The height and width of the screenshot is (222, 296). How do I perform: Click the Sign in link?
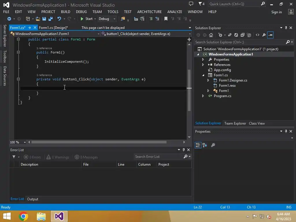276,12
